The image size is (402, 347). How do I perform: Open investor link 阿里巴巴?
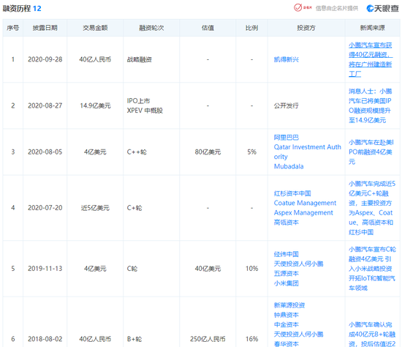click(x=287, y=138)
